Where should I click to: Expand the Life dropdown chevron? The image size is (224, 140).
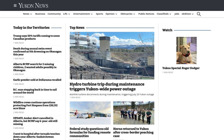pos(69,14)
